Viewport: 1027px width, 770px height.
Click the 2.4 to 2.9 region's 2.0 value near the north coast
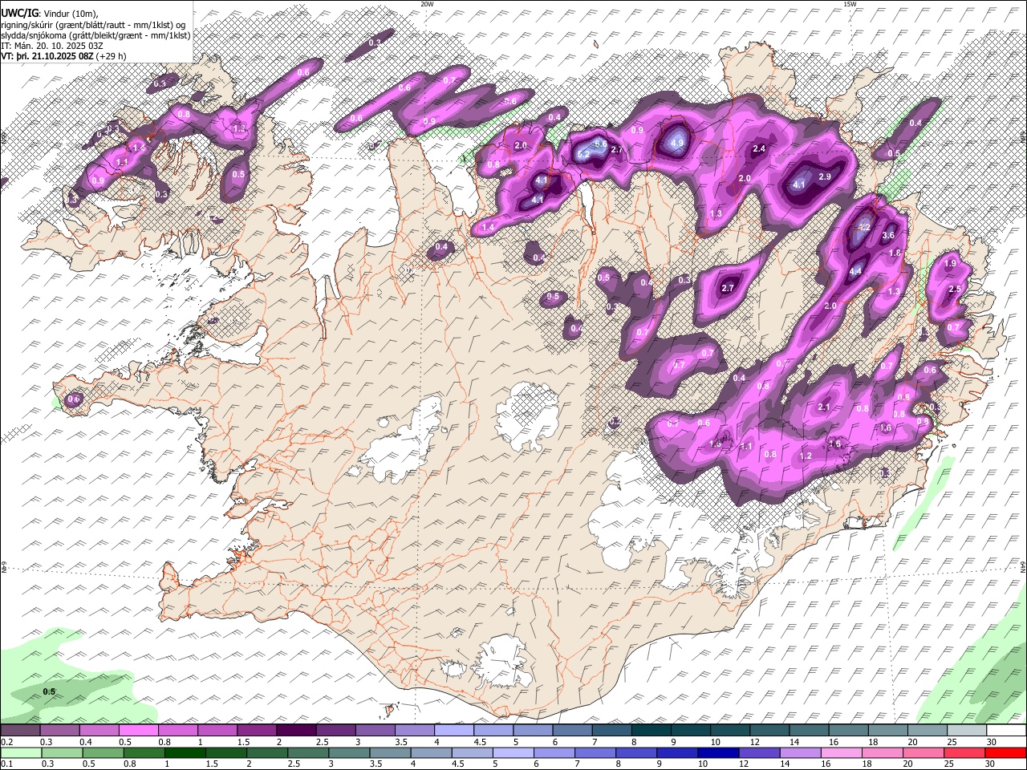[x=745, y=178]
